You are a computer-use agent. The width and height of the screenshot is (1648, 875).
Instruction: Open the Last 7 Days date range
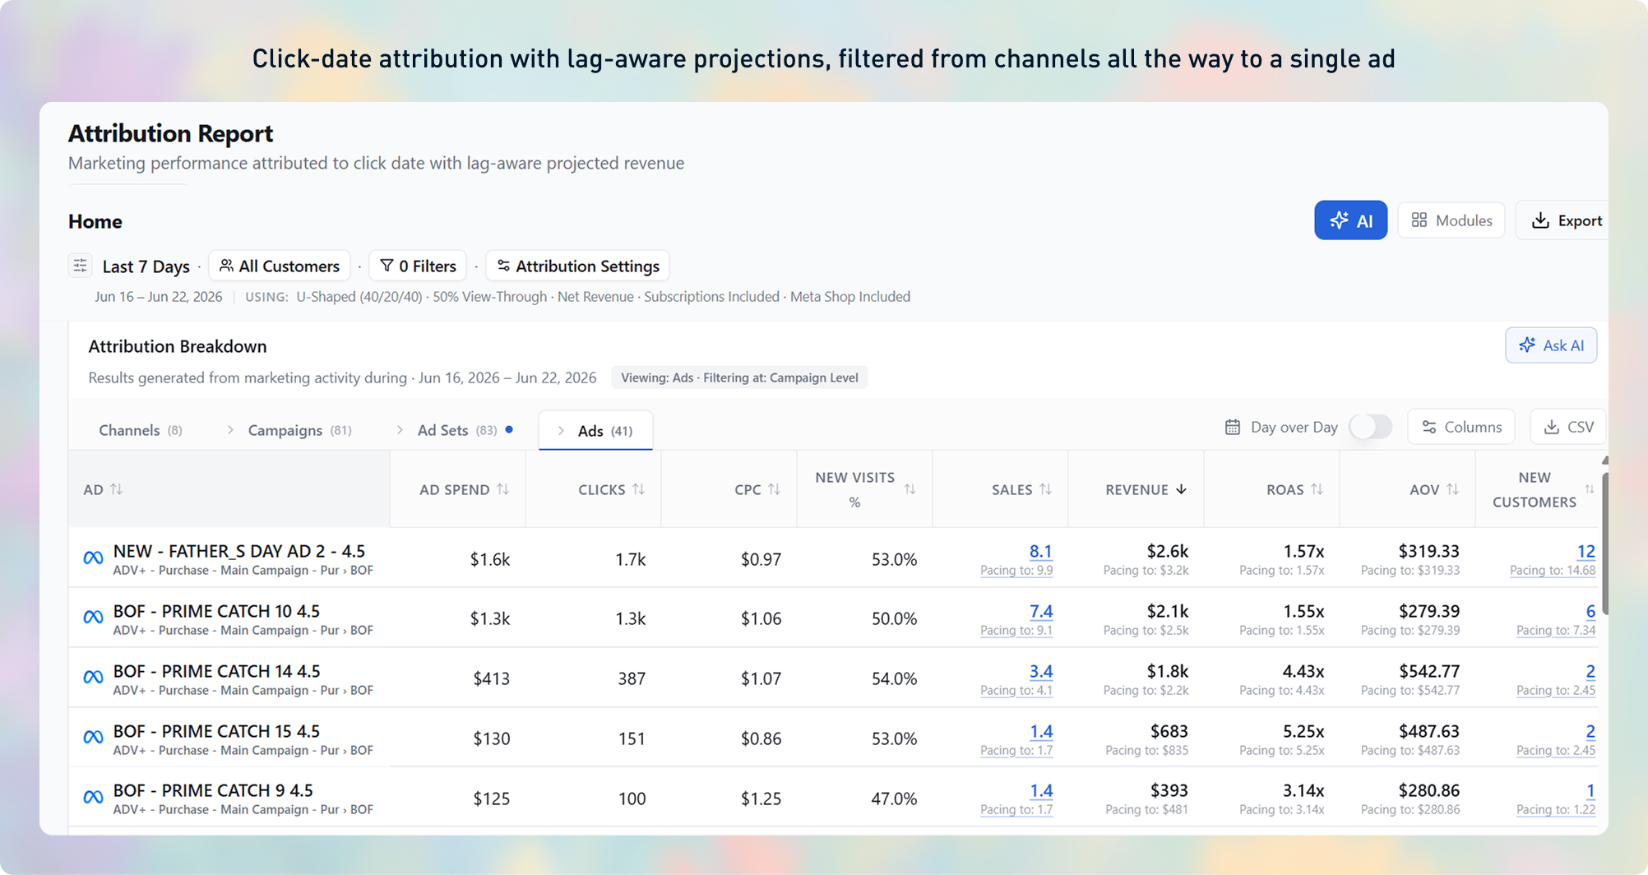click(x=146, y=266)
